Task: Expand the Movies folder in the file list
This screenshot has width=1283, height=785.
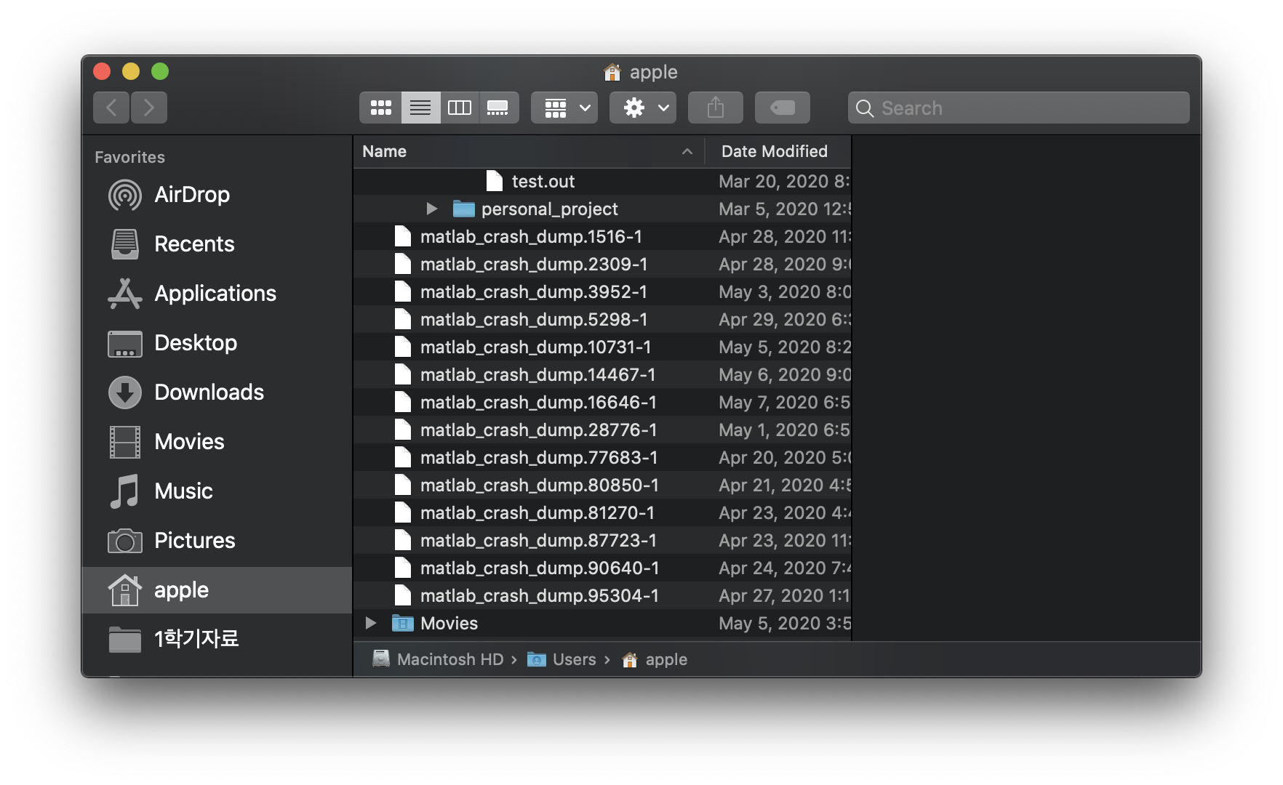Action: [x=371, y=624]
